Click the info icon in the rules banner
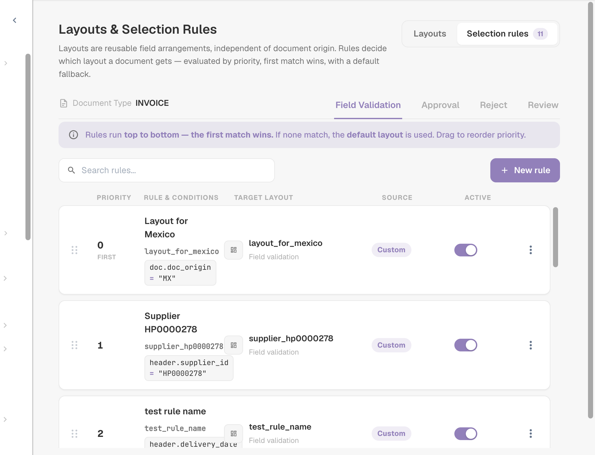This screenshot has width=595, height=455. [x=73, y=135]
